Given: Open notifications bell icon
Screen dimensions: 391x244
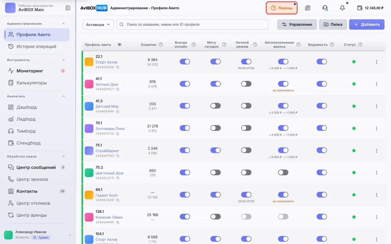Looking at the screenshot, I should click(342, 8).
